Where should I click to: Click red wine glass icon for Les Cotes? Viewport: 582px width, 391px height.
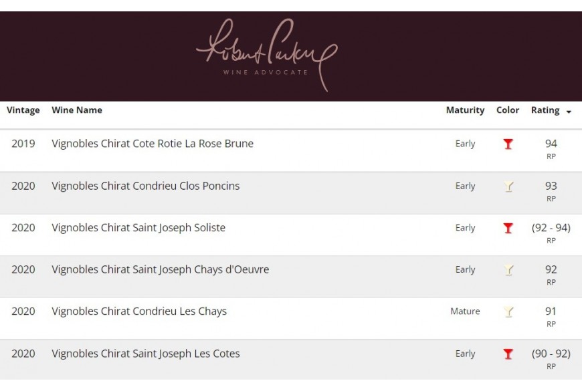coord(508,354)
